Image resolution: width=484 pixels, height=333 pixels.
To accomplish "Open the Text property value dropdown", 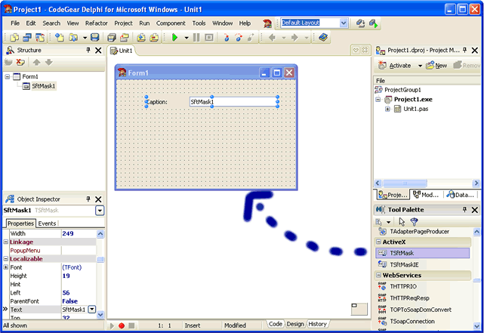I will click(92, 310).
